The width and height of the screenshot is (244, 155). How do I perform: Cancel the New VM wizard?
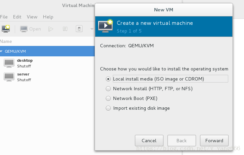coord(149,141)
